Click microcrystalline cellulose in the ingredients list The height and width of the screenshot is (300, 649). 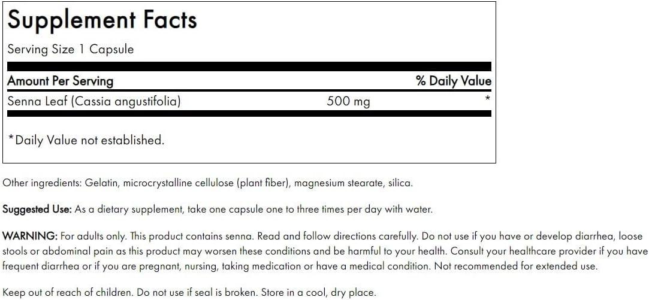pyautogui.click(x=176, y=183)
